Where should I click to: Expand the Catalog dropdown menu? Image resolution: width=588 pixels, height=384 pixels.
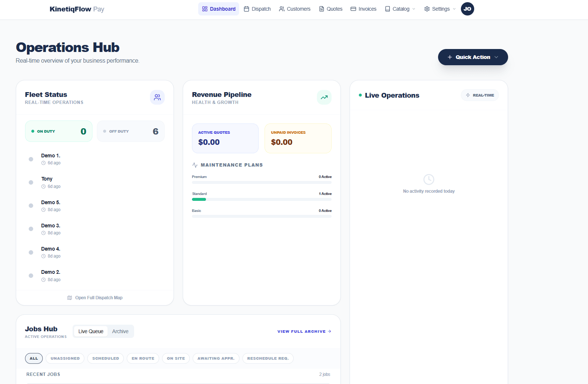tap(400, 9)
